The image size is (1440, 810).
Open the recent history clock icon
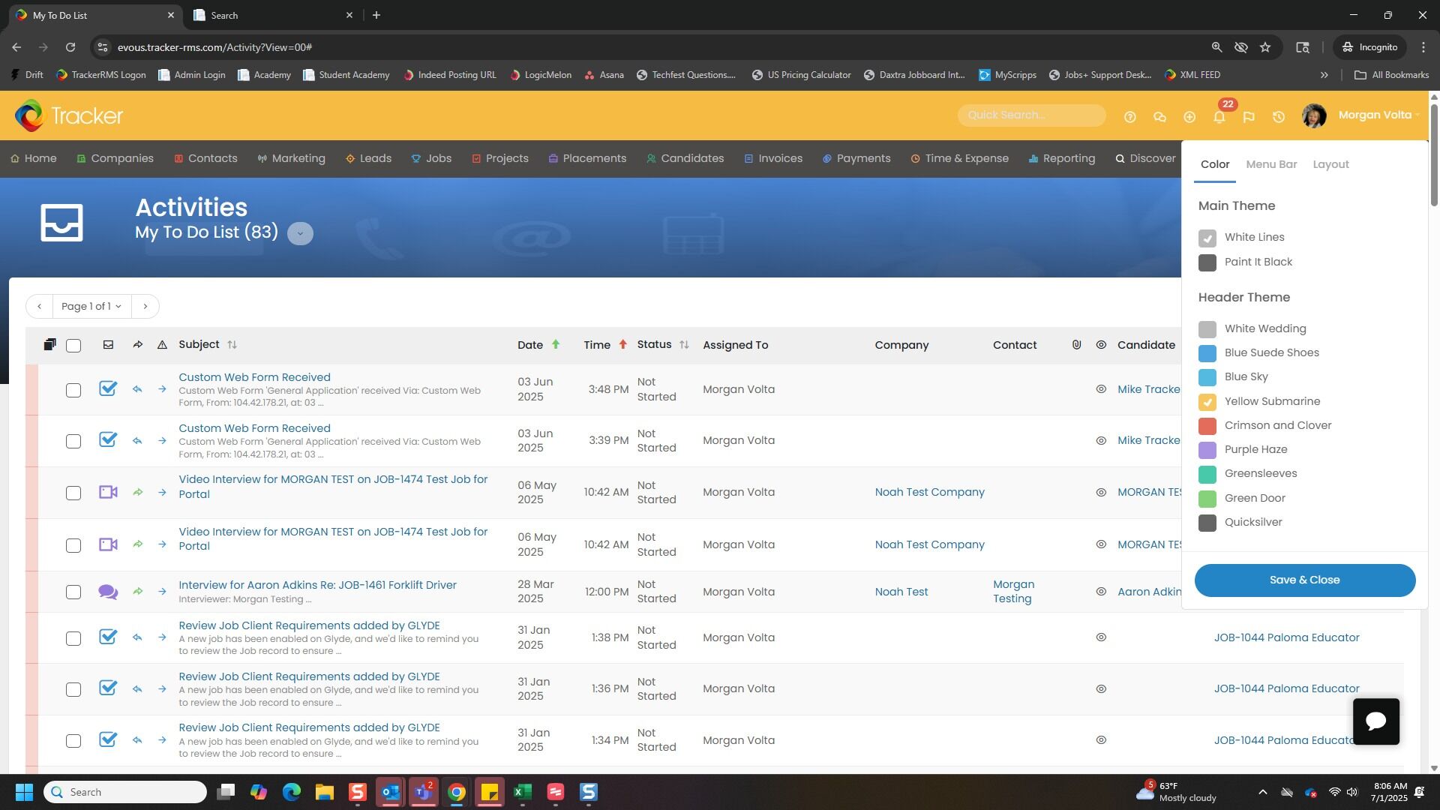pyautogui.click(x=1279, y=116)
